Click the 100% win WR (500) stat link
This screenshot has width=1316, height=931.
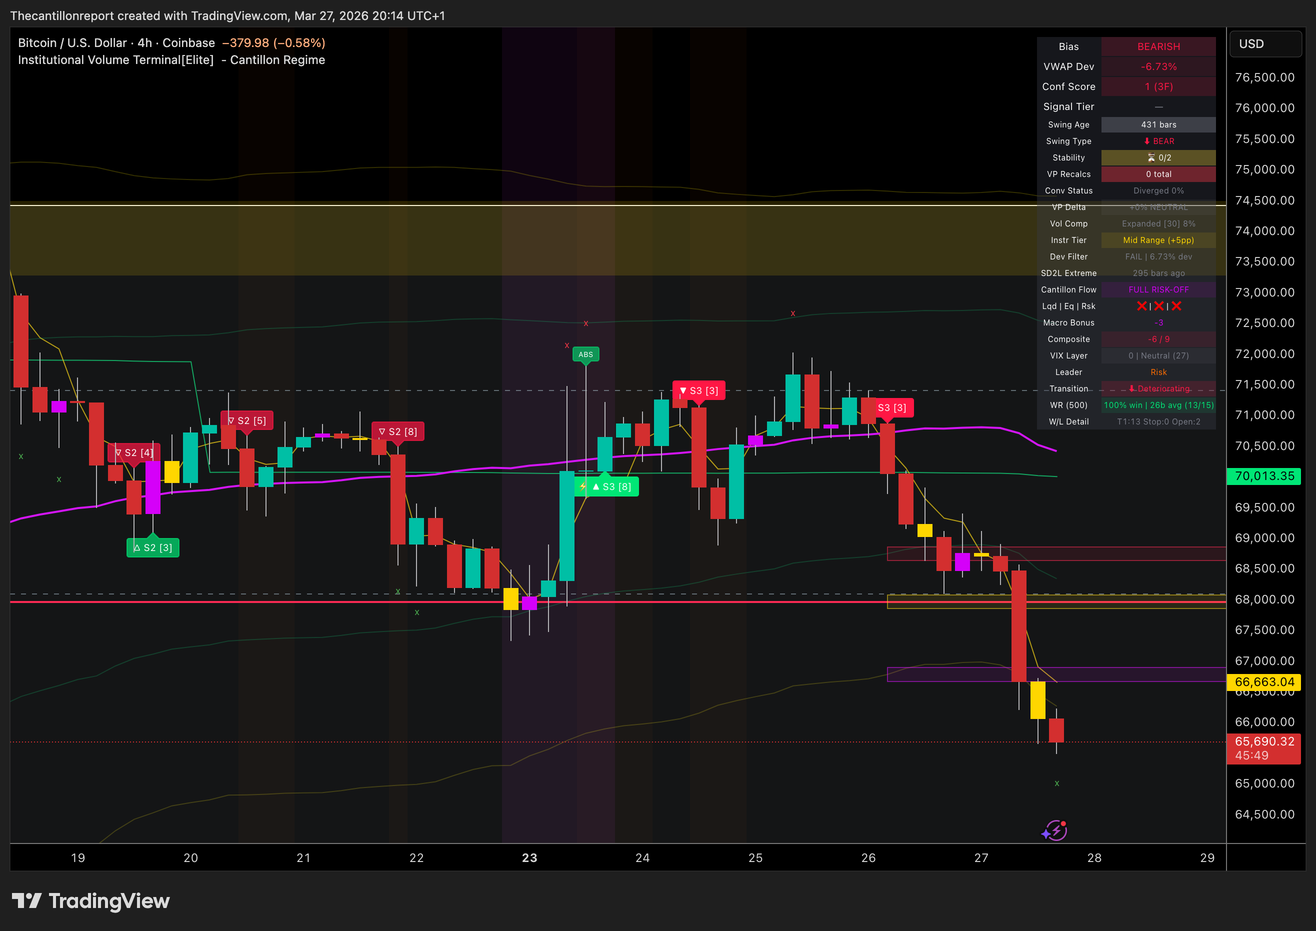pyautogui.click(x=1158, y=405)
